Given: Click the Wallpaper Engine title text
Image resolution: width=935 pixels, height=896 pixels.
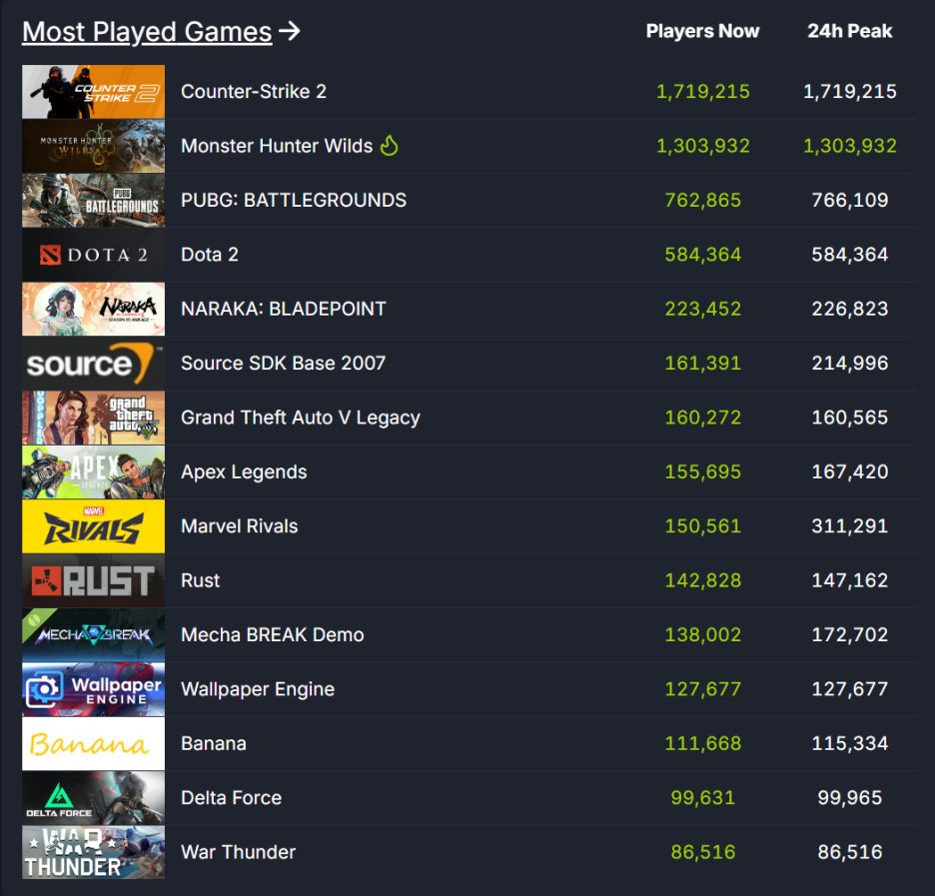Looking at the screenshot, I should point(258,689).
